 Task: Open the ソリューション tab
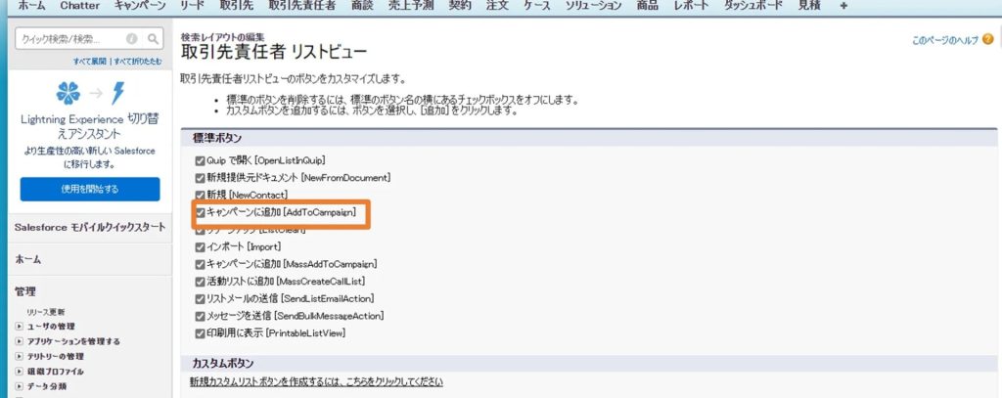click(x=593, y=5)
